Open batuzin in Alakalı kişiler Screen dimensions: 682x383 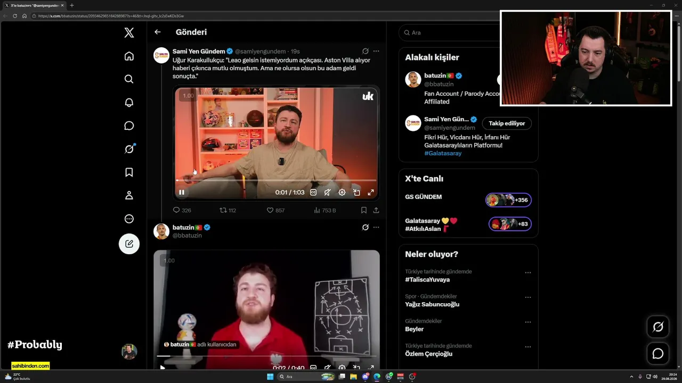(439, 76)
